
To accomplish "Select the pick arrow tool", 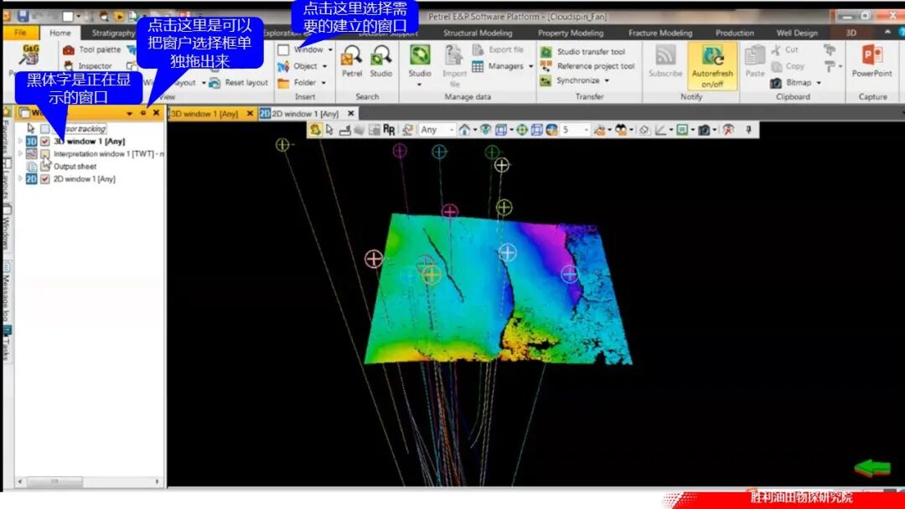I will click(329, 130).
